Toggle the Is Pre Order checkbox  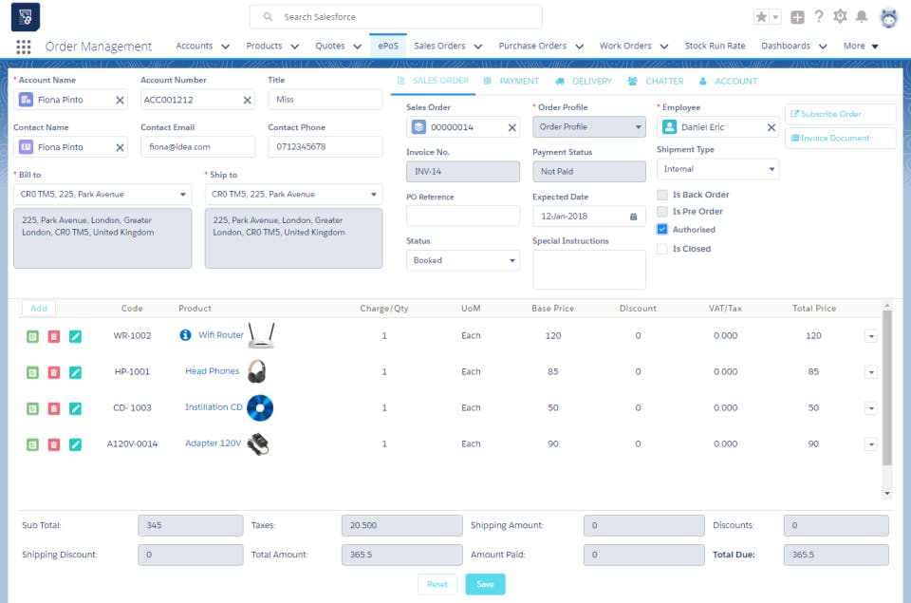[661, 212]
